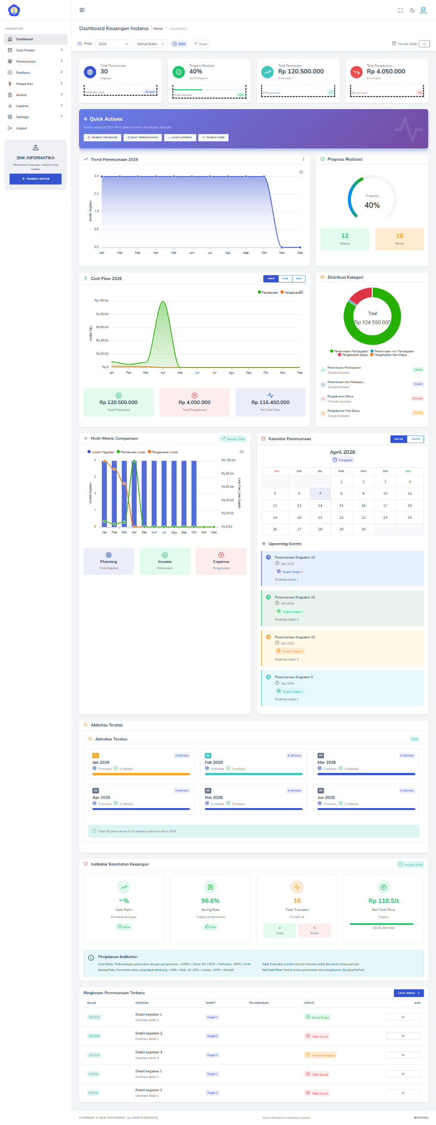Switch Cash Flow chart to LINE

point(285,278)
